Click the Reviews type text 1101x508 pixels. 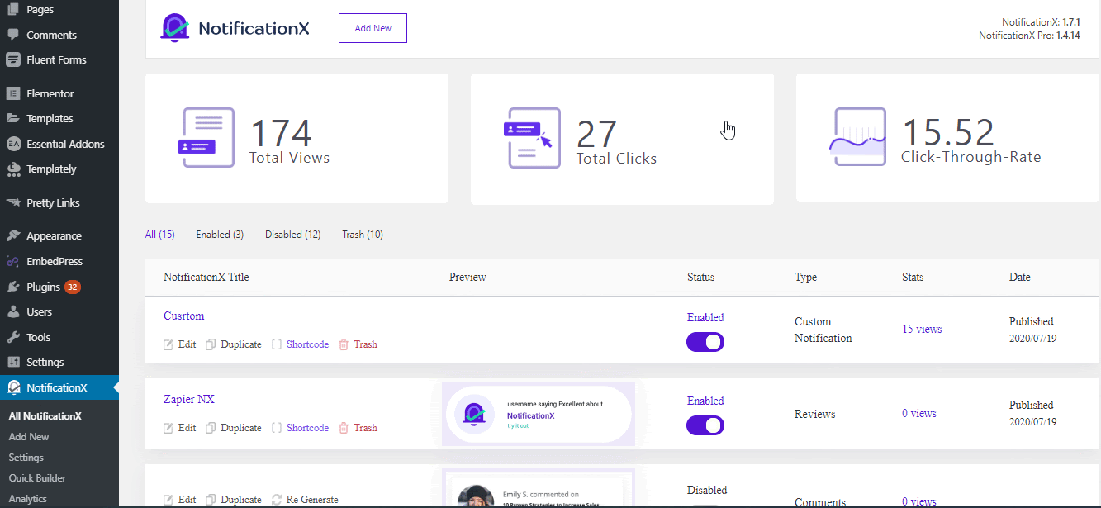[815, 414]
